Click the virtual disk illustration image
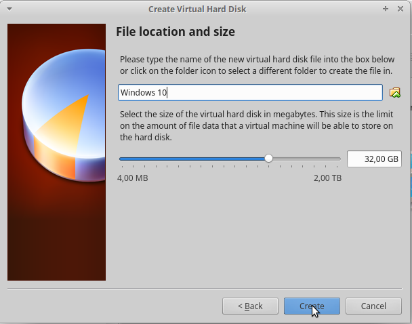Image resolution: width=412 pixels, height=324 pixels. pyautogui.click(x=56, y=152)
